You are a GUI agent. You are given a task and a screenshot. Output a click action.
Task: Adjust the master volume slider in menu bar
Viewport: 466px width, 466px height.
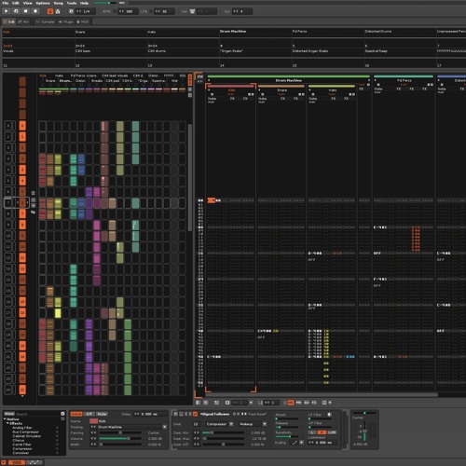[x=105, y=3]
